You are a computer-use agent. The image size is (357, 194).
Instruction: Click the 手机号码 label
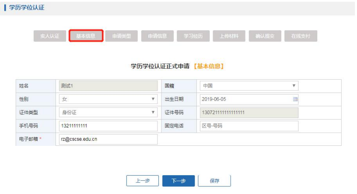(x=29, y=126)
